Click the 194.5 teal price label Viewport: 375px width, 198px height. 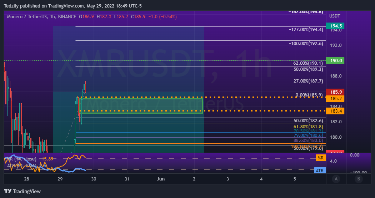pyautogui.click(x=335, y=26)
